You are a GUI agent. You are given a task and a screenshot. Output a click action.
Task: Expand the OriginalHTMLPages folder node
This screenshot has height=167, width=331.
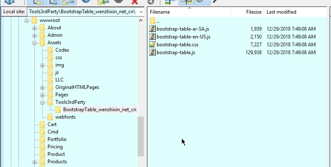(43, 88)
